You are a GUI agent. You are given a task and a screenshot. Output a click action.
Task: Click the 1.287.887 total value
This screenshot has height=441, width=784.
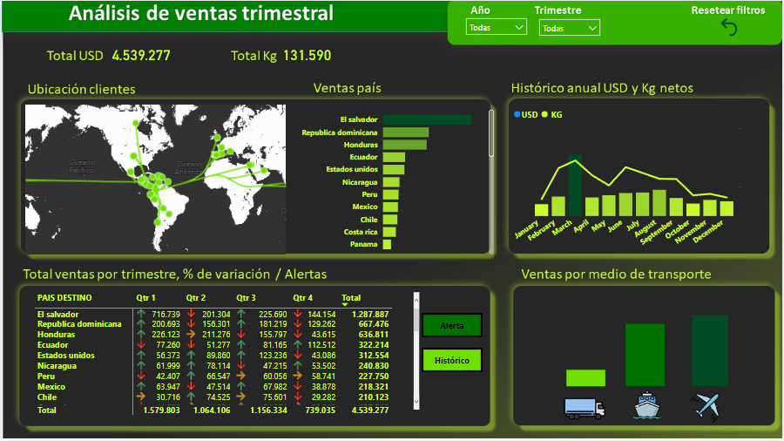coord(370,315)
